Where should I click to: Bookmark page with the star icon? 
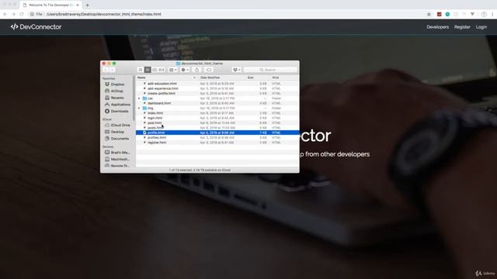429,14
